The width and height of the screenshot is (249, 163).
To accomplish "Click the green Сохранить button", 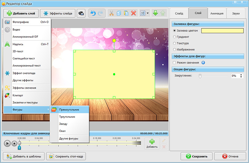I will pyautogui.click(x=196, y=156).
